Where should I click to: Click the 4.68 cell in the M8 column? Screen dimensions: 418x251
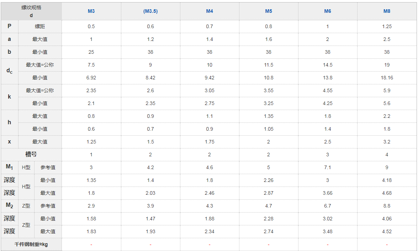[387, 193]
